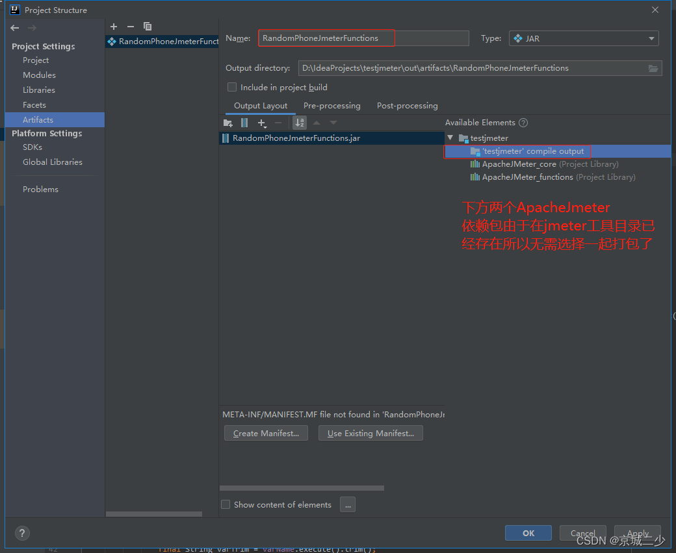This screenshot has width=676, height=553.
Task: Click the META-INF/MANIFEST.MF warning text
Action: click(333, 415)
